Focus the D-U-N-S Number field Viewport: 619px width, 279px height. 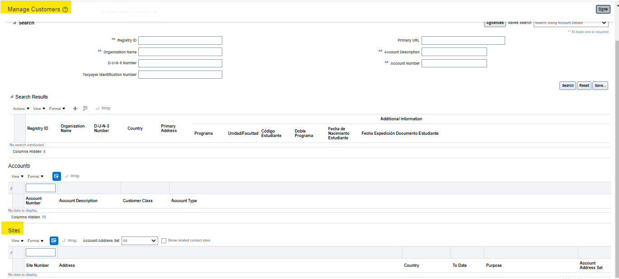pos(180,63)
